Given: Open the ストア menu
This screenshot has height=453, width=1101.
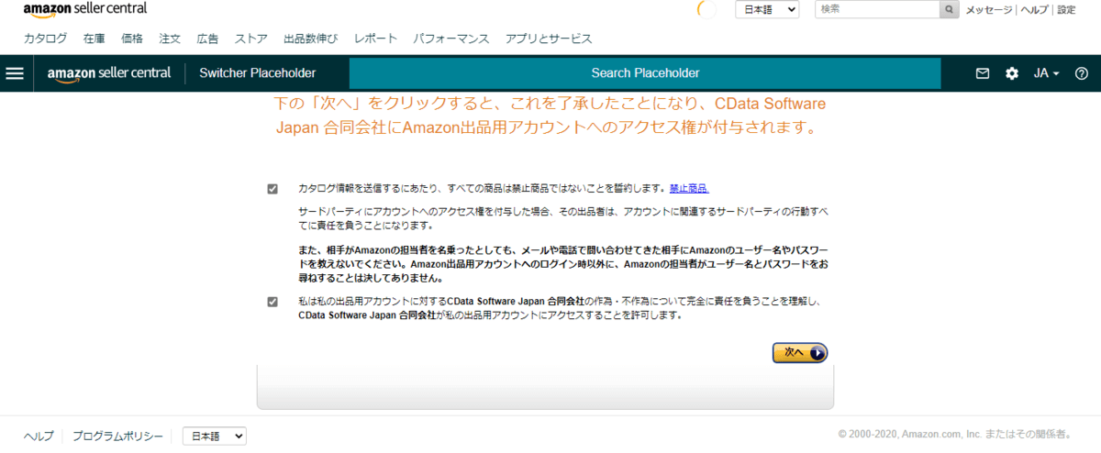Looking at the screenshot, I should tap(251, 39).
